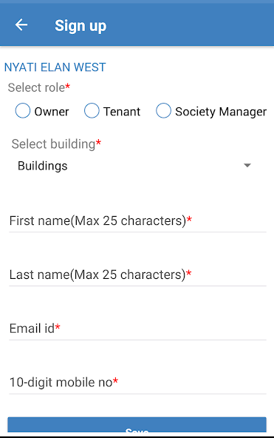Click the 10-digit mobile no field
Viewport: 274px width, 438px height.
pos(137,383)
